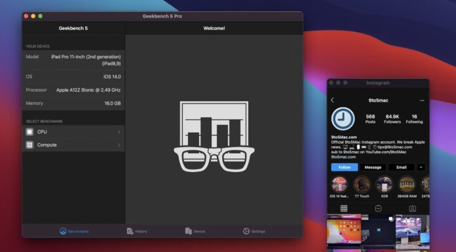Open the T7 Touch story highlight

362,187
